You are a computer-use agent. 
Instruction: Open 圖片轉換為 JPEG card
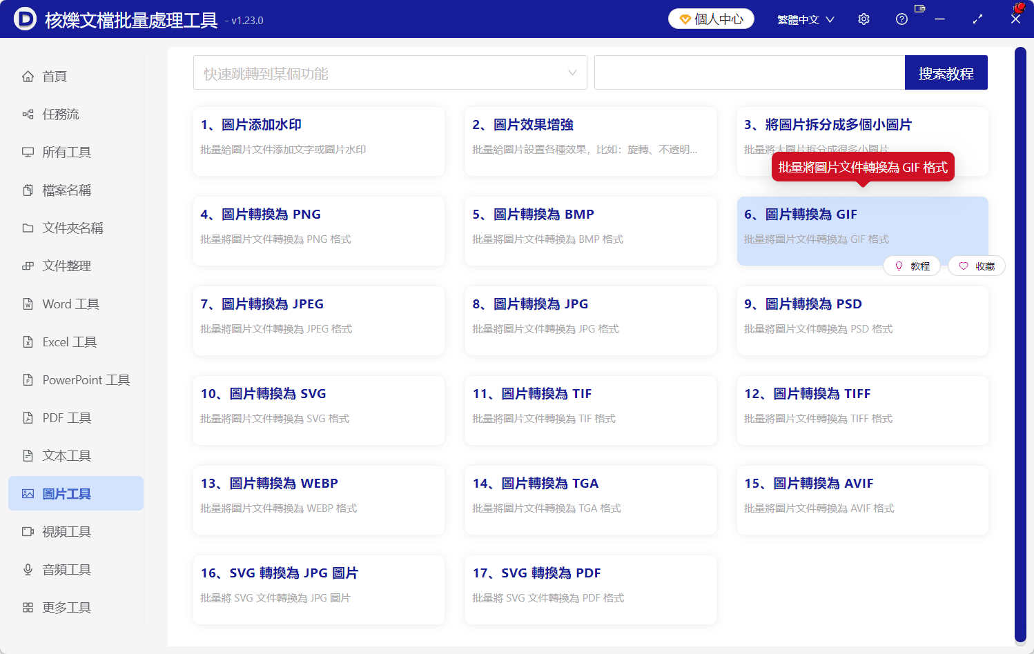tap(319, 321)
